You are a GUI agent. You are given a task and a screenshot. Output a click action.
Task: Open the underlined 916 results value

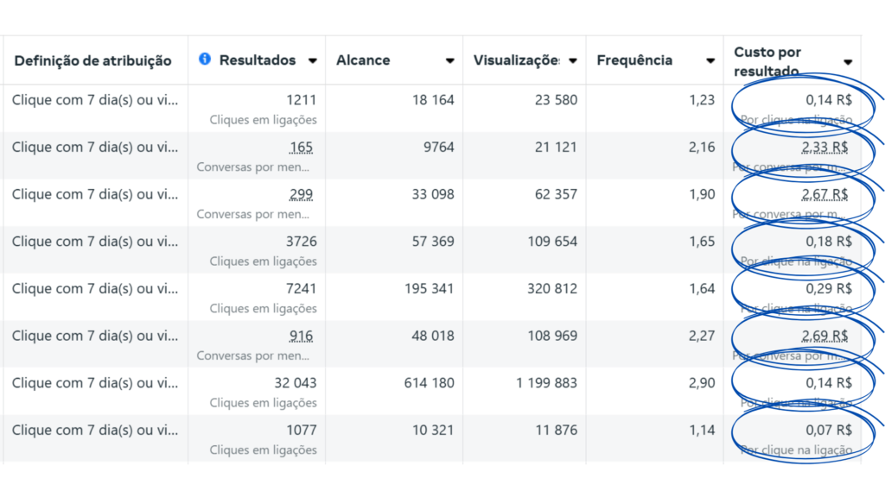click(302, 337)
